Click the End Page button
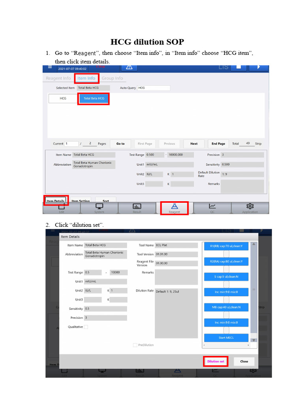Image resolution: width=303 pixels, height=404 pixels. [x=218, y=144]
